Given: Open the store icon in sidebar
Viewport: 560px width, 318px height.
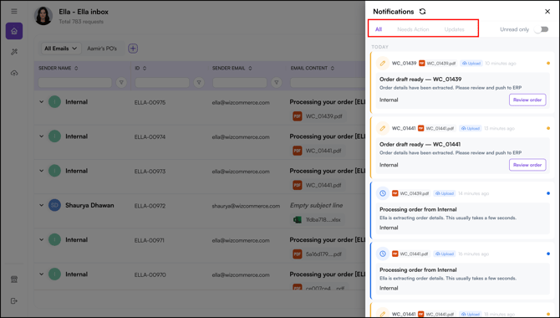Looking at the screenshot, I should [x=14, y=280].
